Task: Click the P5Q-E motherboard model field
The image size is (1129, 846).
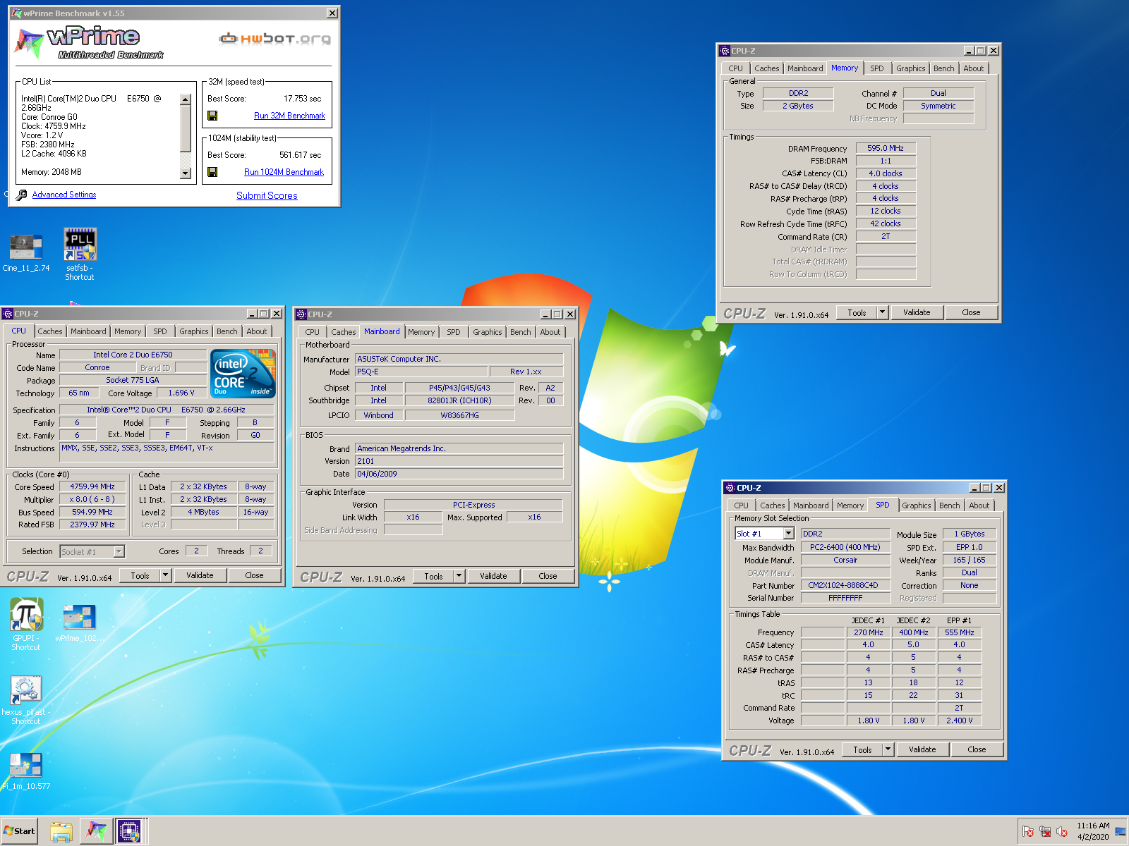Action: coord(421,372)
